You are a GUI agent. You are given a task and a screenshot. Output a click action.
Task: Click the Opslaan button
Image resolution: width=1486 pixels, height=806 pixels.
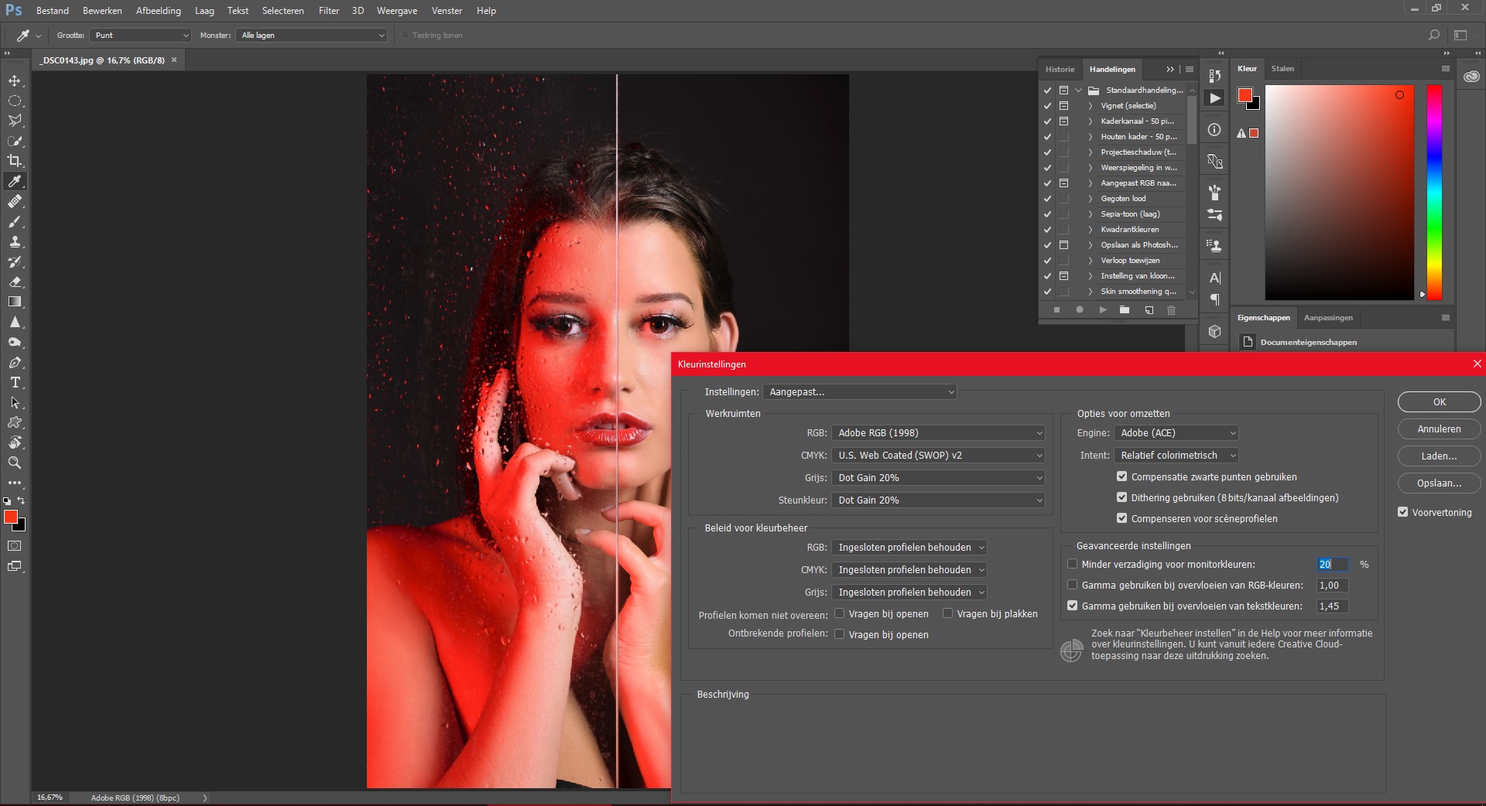(1438, 483)
